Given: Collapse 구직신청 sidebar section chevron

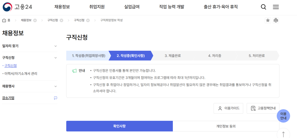Looking at the screenshot, I should pos(56,58).
